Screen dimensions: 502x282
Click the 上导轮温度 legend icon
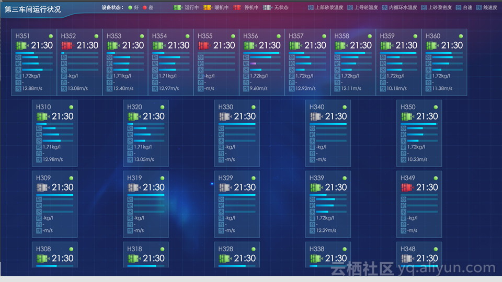click(350, 7)
